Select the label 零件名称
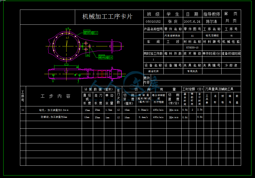This screenshot has width=255, height=178. click(x=173, y=29)
